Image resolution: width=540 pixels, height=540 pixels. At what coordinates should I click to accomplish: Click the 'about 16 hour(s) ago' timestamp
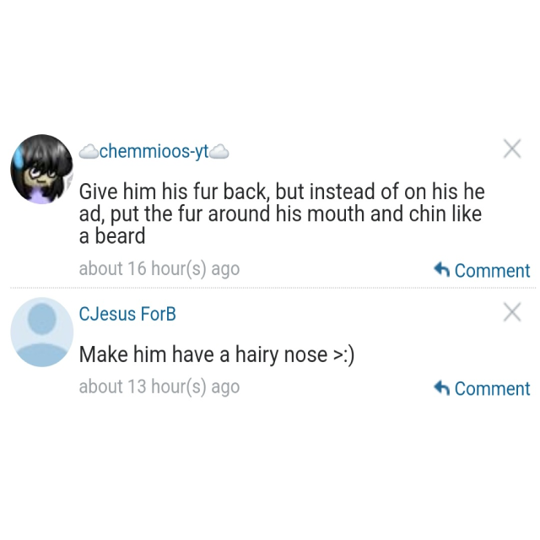pos(159,268)
